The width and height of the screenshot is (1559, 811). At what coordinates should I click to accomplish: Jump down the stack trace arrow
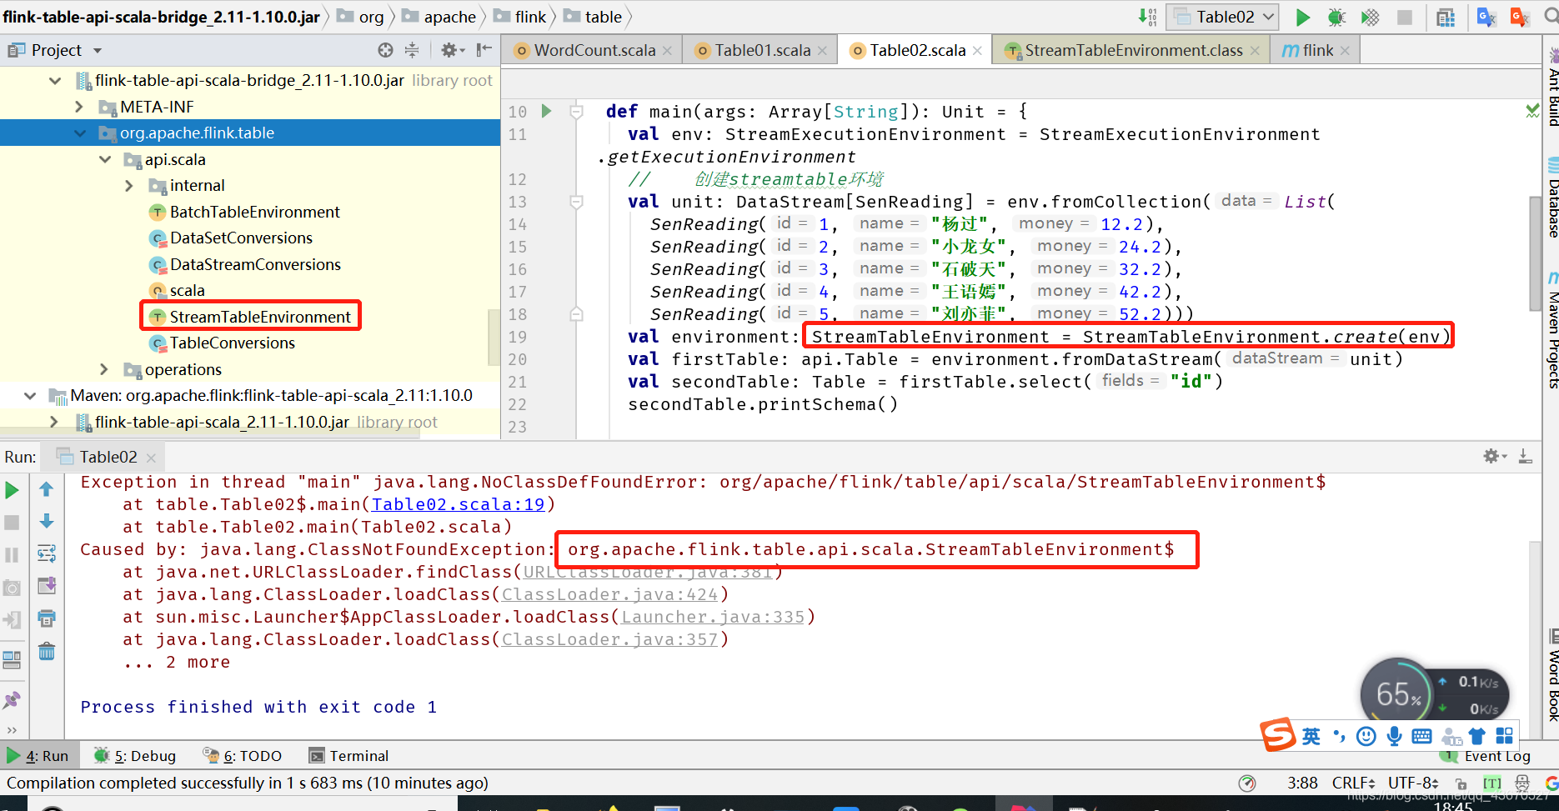coord(47,521)
